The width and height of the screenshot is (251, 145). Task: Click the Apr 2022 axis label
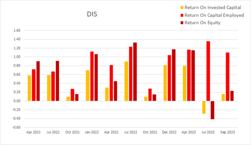(111, 132)
